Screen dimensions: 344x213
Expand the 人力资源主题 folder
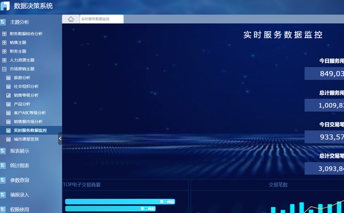click(x=4, y=60)
